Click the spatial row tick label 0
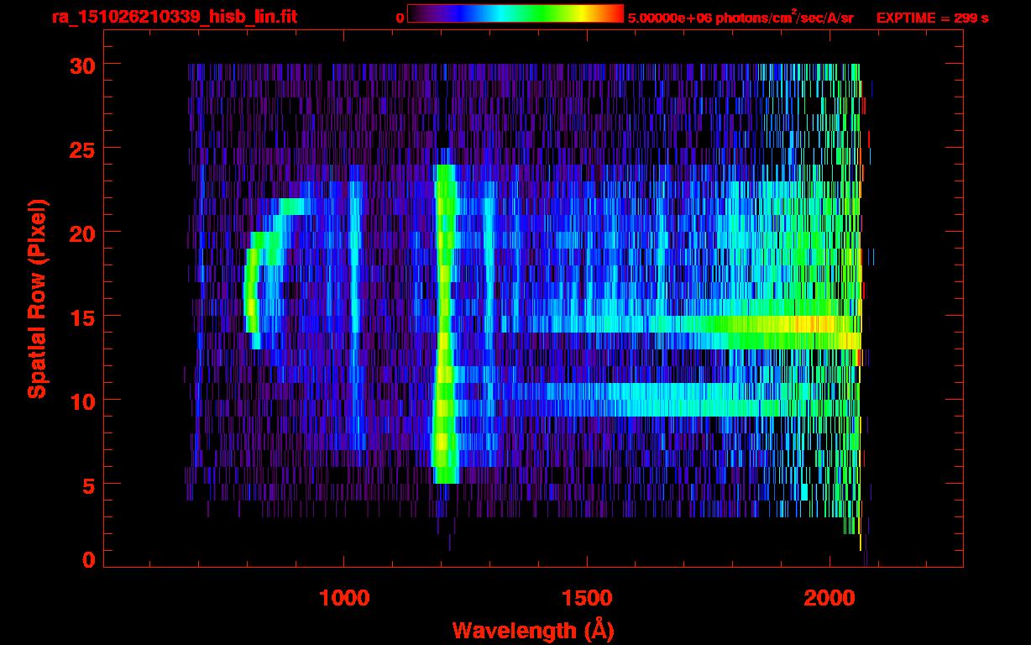 (88, 559)
